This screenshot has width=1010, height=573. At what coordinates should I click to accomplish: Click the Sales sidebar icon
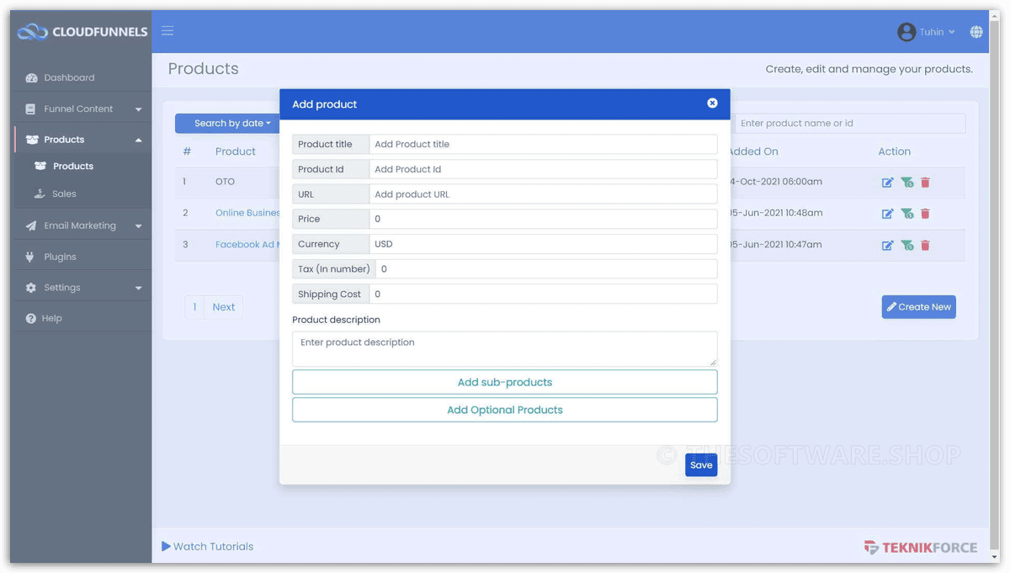[x=40, y=194]
